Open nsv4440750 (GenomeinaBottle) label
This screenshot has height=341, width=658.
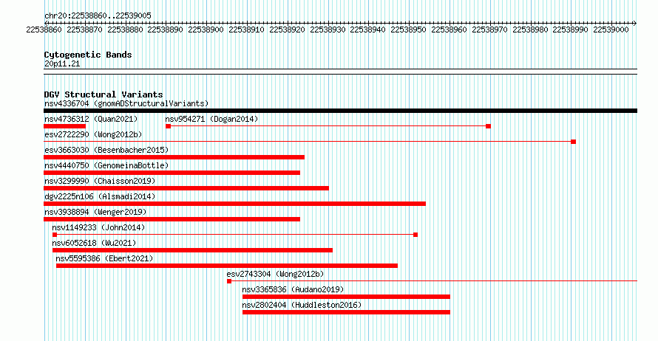tap(106, 165)
